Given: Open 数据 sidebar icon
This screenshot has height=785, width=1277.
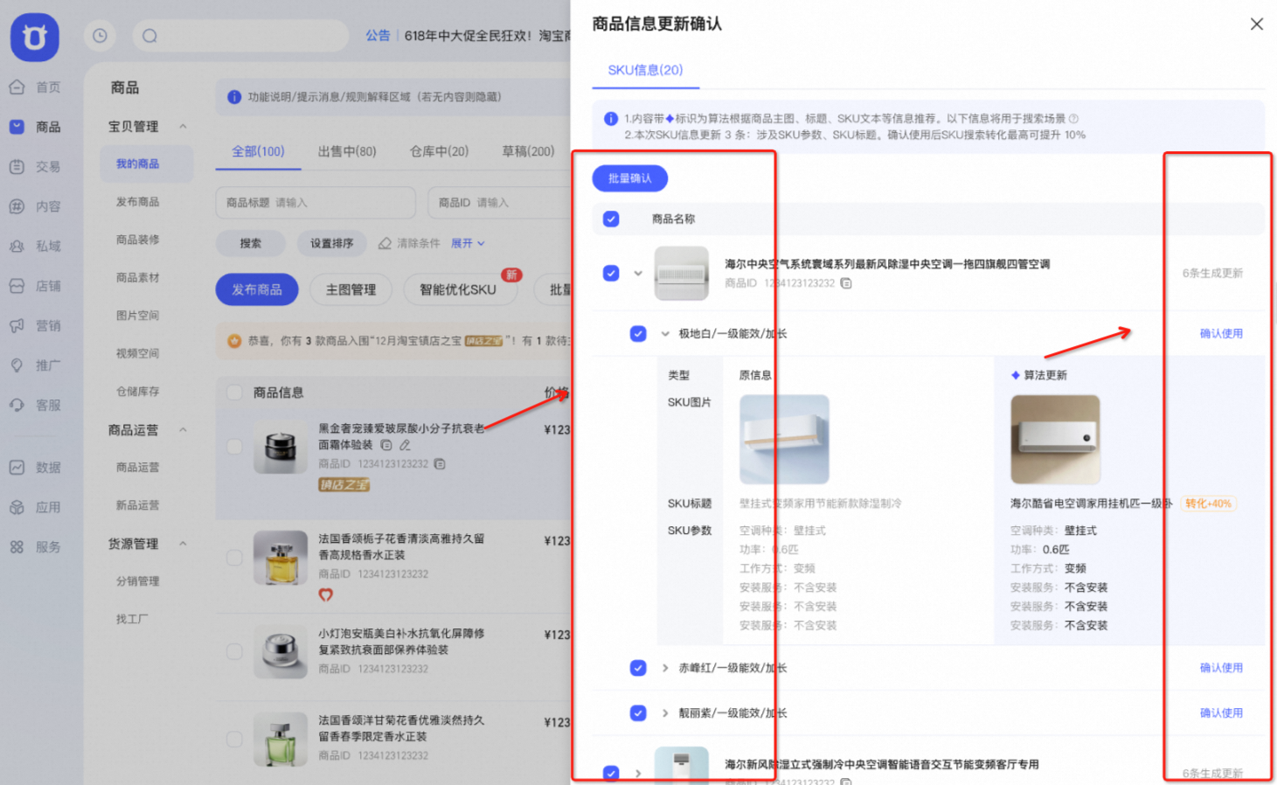Looking at the screenshot, I should (17, 467).
